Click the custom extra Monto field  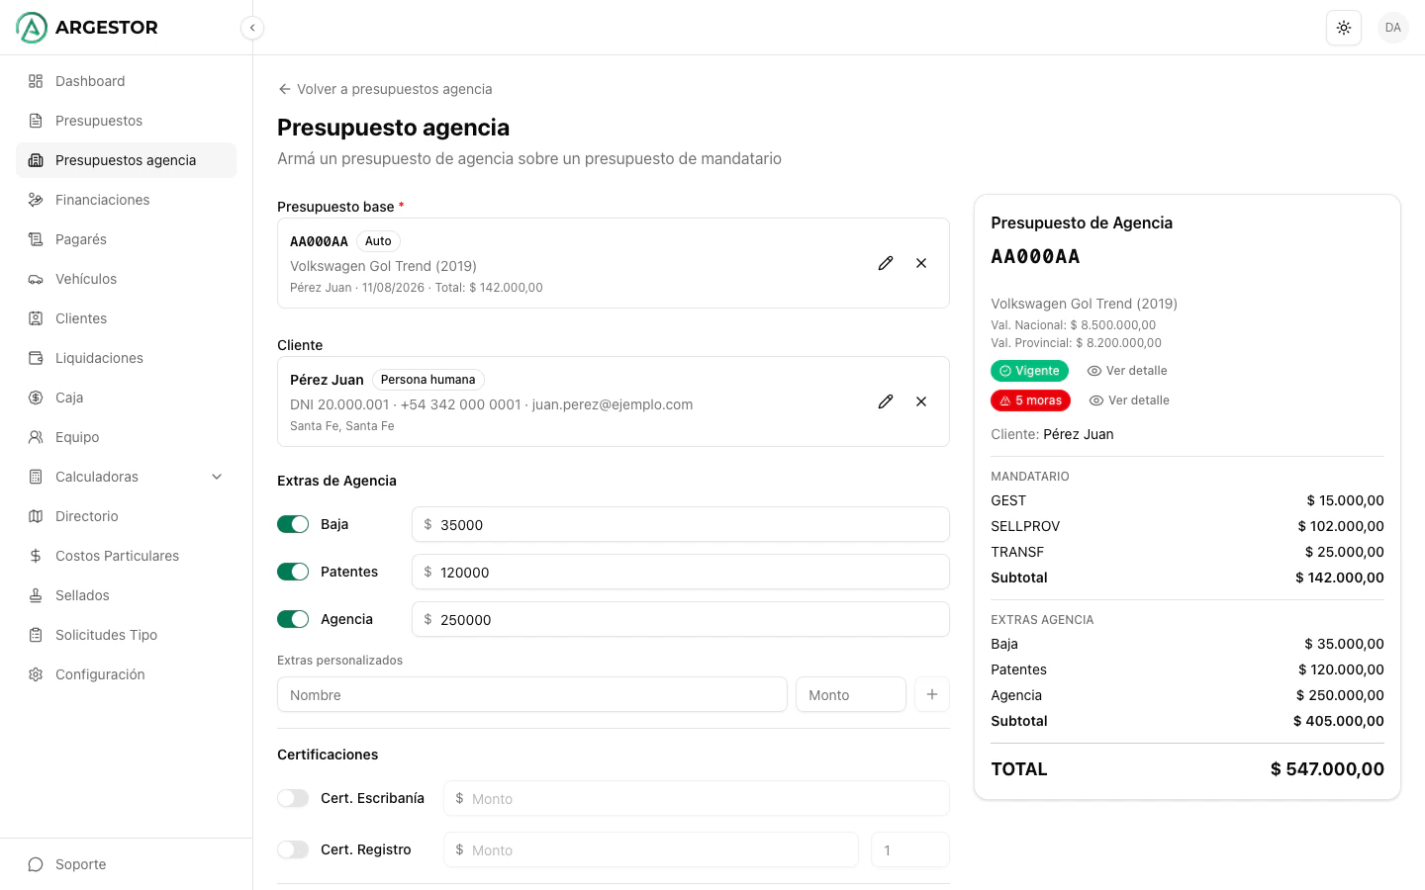pyautogui.click(x=851, y=694)
